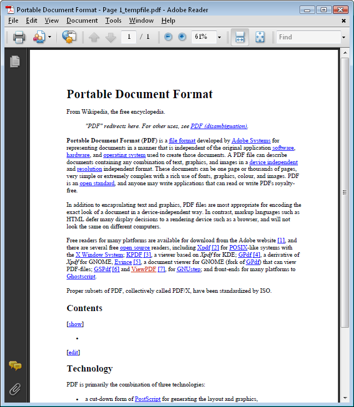Click the zoom in plus icon
354x407 pixels.
[x=182, y=37]
